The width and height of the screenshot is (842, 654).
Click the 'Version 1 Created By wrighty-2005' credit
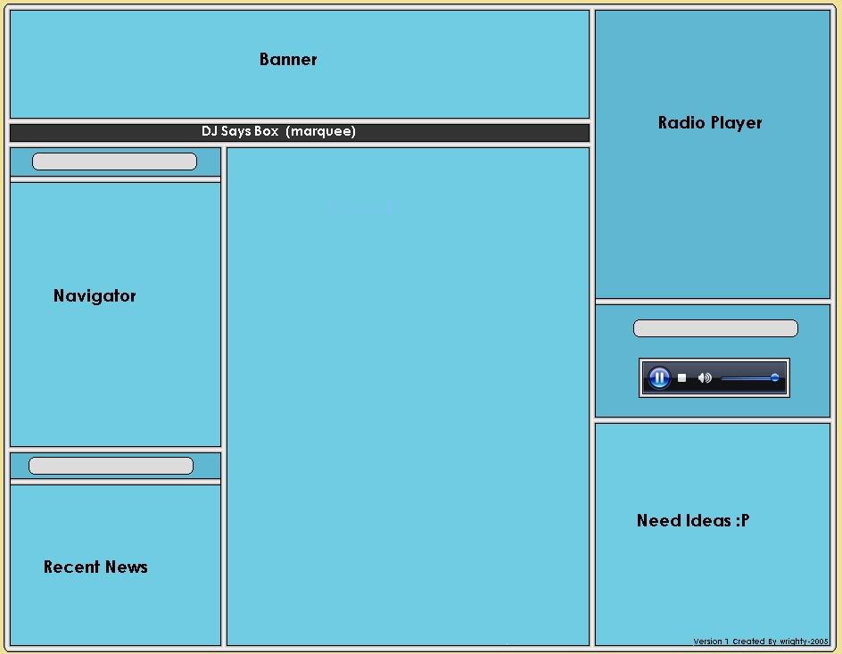(761, 642)
